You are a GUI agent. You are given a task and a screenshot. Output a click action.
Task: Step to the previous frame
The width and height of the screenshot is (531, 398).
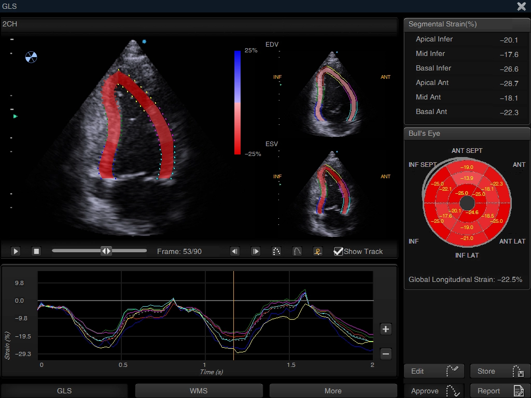(x=235, y=251)
